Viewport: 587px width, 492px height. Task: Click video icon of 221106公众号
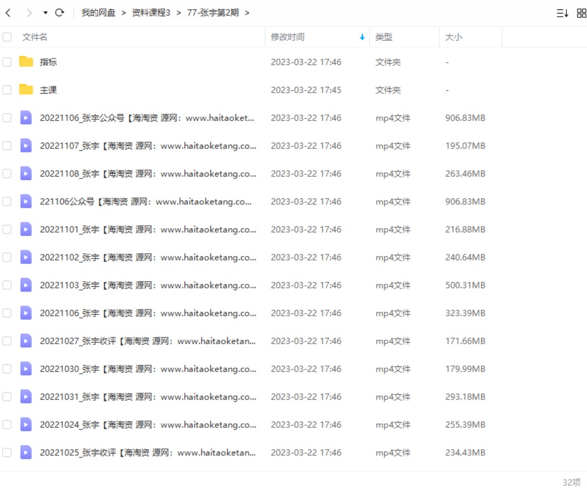(x=26, y=202)
